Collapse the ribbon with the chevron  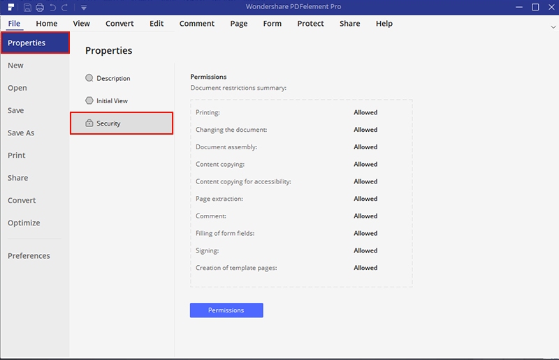point(553,27)
